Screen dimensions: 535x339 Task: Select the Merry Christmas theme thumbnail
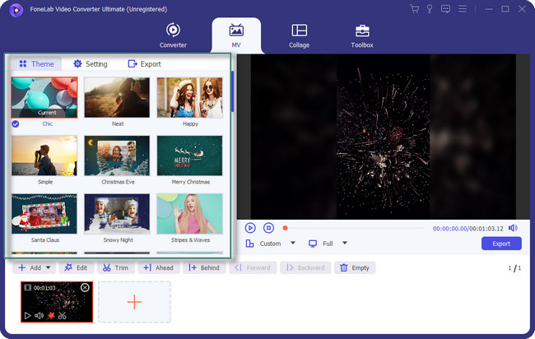coord(189,156)
